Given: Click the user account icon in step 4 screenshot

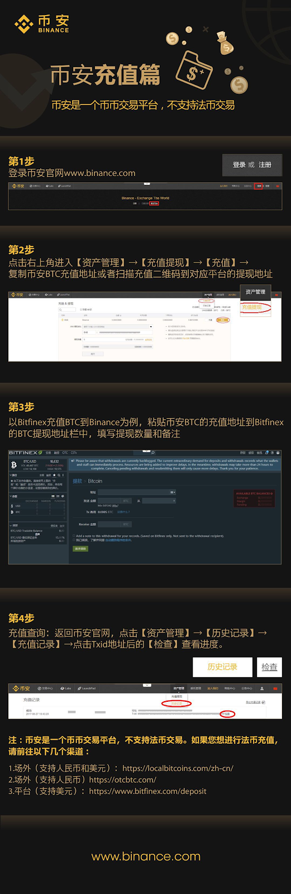Looking at the screenshot, I should tap(262, 688).
